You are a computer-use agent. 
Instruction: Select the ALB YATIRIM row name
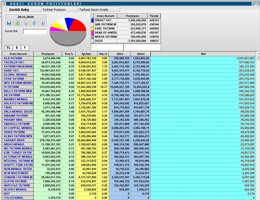point(13,58)
